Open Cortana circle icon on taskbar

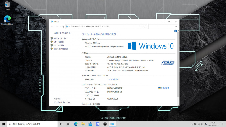coord(61,124)
